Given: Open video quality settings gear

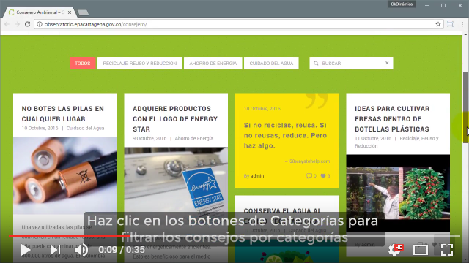Looking at the screenshot, I should 395,250.
